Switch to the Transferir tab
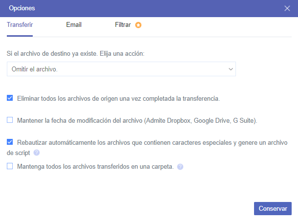The image size is (298, 223). point(20,24)
